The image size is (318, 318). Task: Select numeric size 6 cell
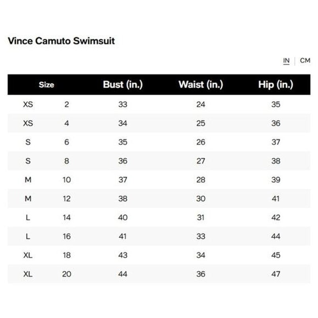tap(67, 142)
